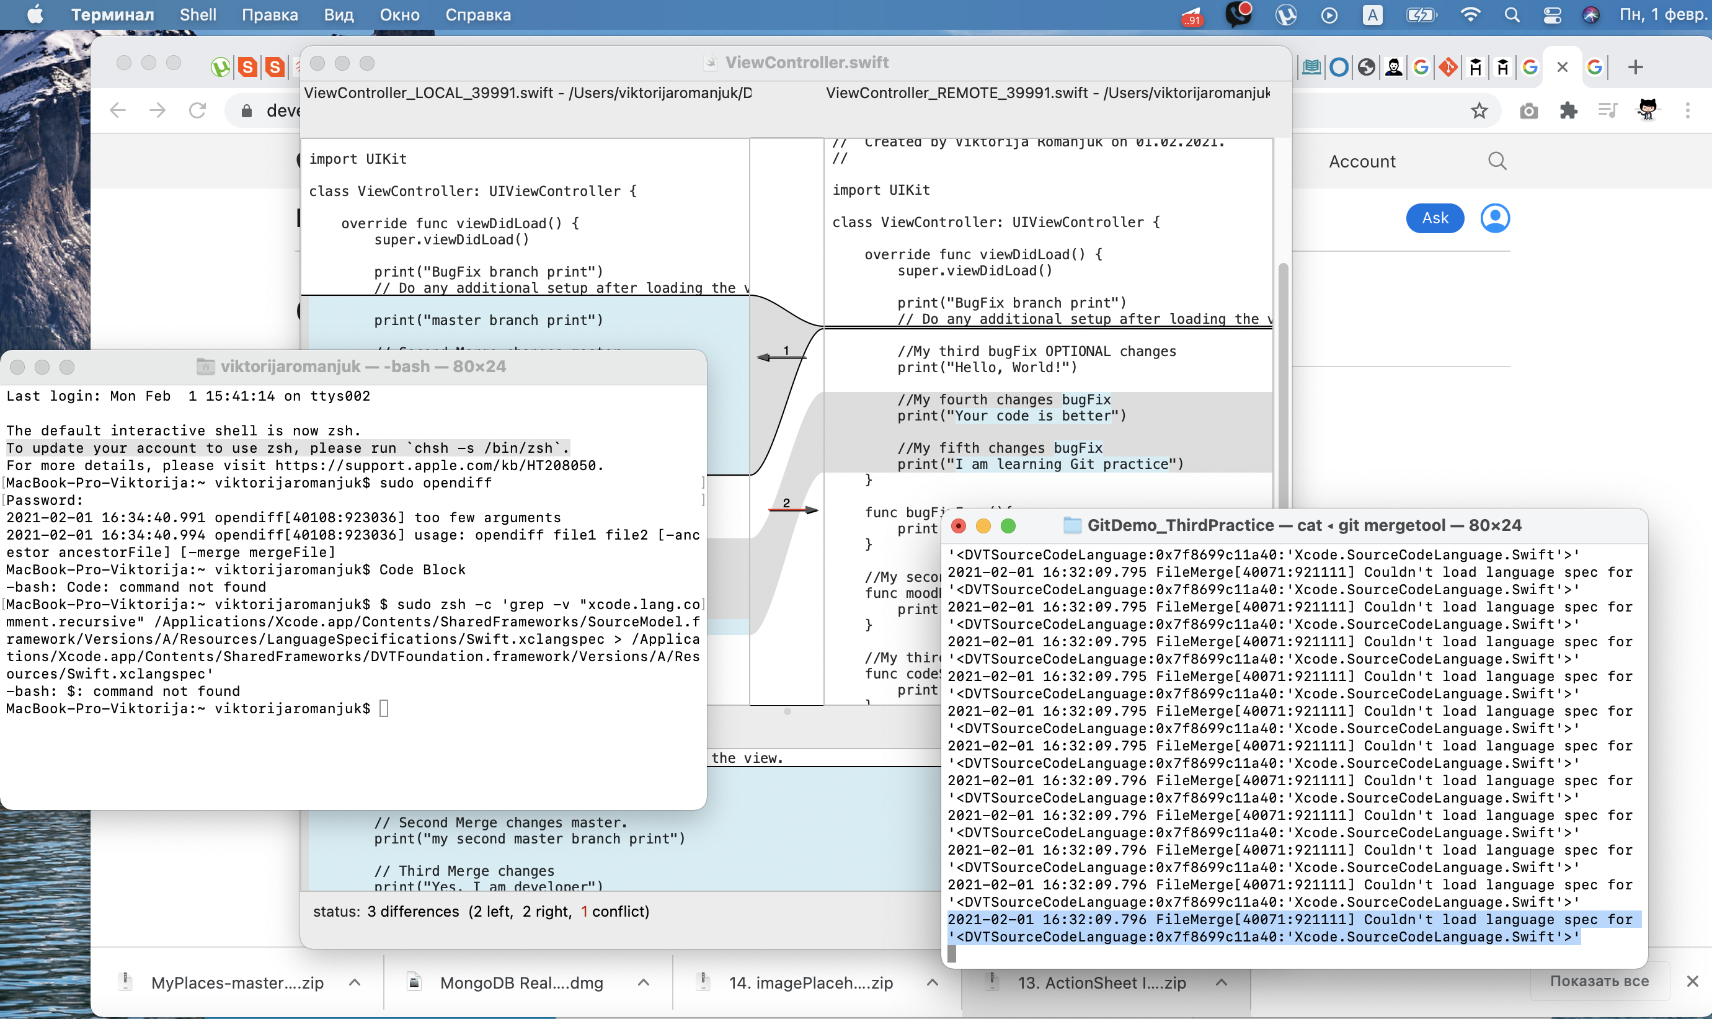Close the active Chrome tab
The height and width of the screenshot is (1019, 1712).
coord(1563,66)
